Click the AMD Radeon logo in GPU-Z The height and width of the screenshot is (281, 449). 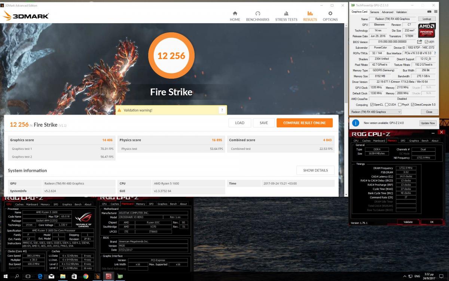427,30
